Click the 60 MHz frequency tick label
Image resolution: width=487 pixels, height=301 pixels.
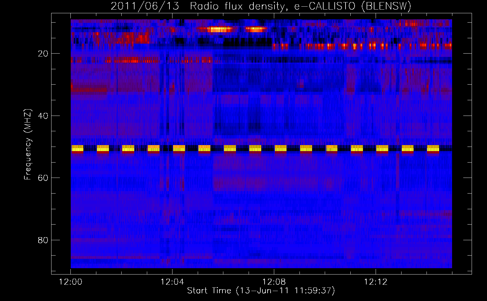point(43,178)
